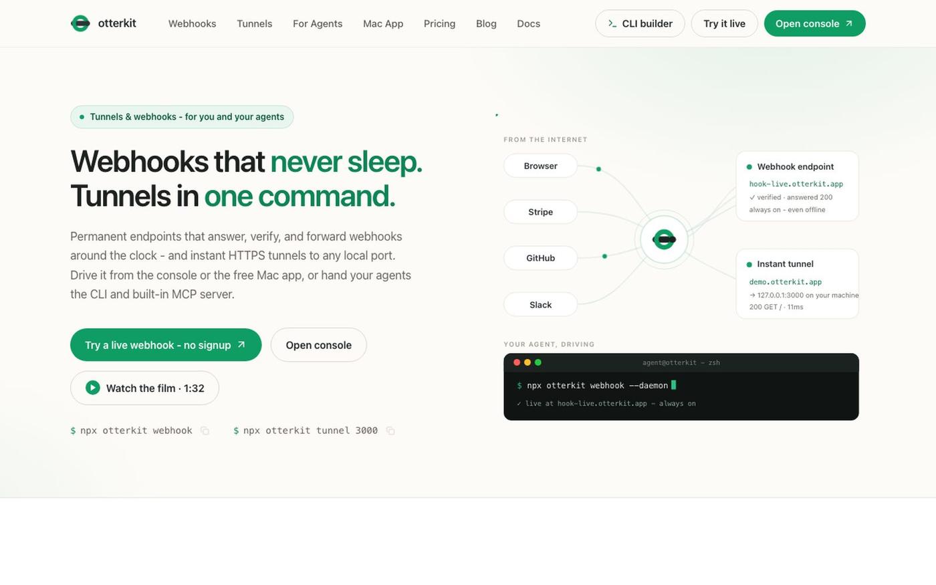Open the Mac App nav link
Screen dimensions: 936x585
[x=383, y=23]
